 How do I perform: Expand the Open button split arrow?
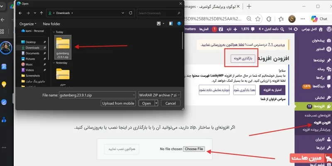point(156,103)
